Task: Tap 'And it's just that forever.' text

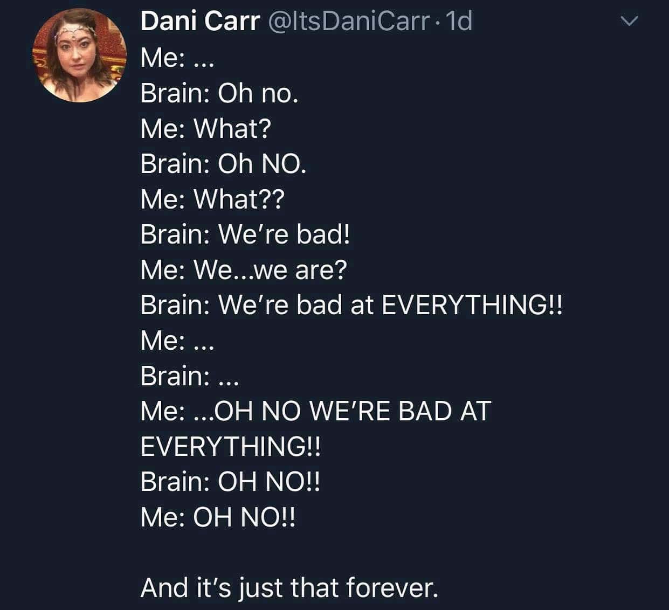Action: [x=289, y=587]
